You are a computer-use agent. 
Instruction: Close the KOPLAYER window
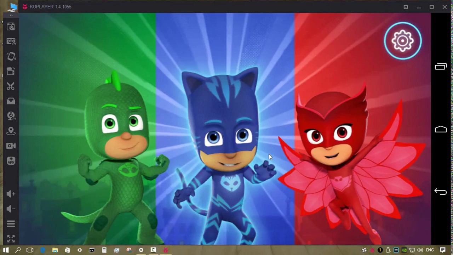(x=445, y=7)
